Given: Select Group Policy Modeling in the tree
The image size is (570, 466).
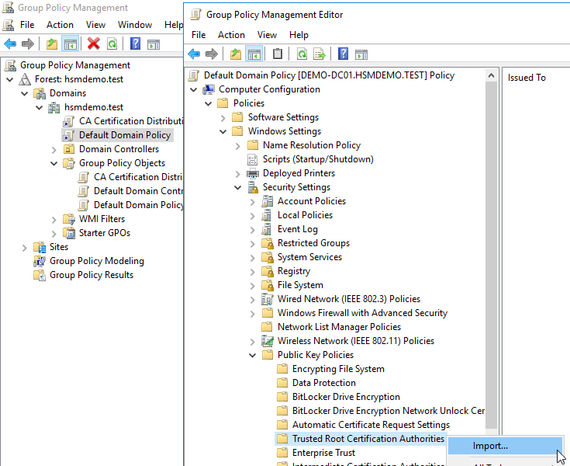Looking at the screenshot, I should click(x=96, y=261).
